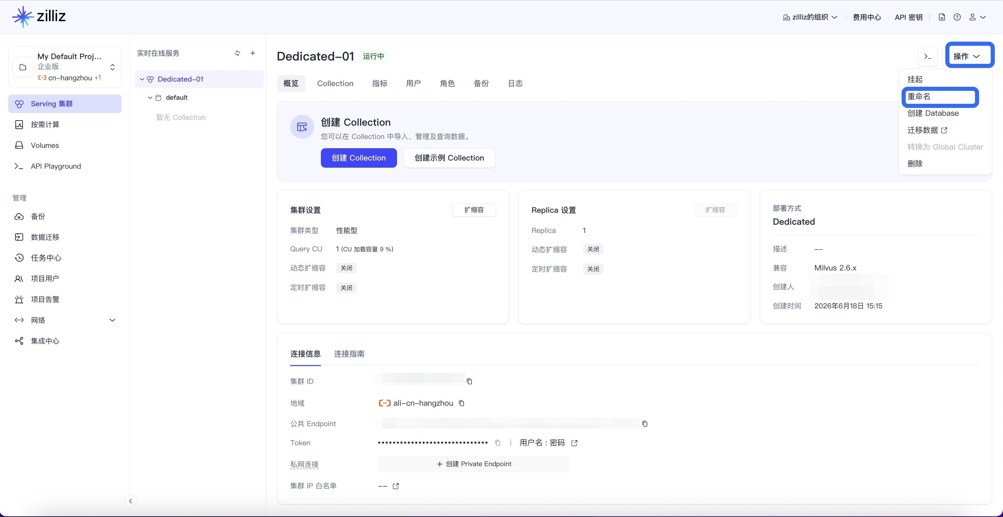This screenshot has height=517, width=1003.
Task: Open API 密钥 page
Action: click(908, 17)
